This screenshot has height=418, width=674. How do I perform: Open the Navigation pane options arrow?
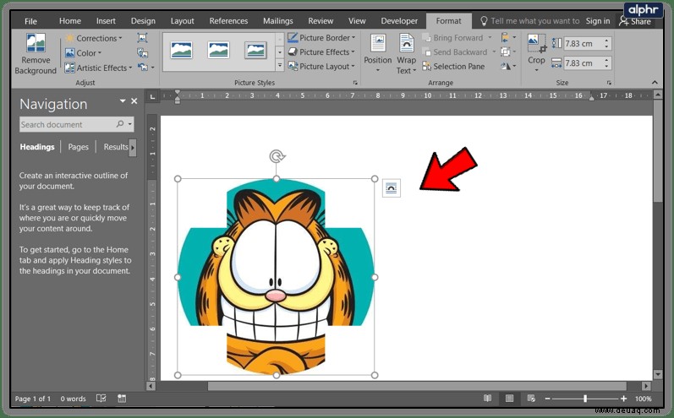[x=123, y=100]
